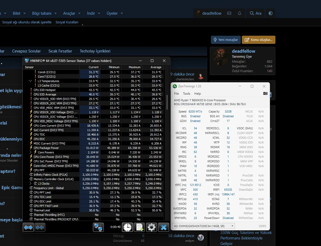The image size is (321, 246).
Task: Click the 330W Güç Tüketimi article link
Action: pyautogui.click(x=246, y=238)
